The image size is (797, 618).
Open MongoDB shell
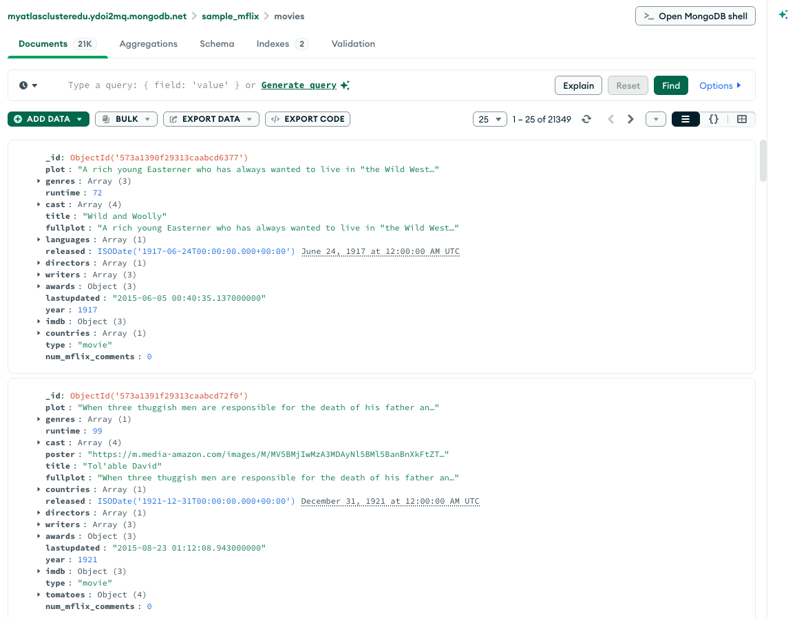click(695, 16)
